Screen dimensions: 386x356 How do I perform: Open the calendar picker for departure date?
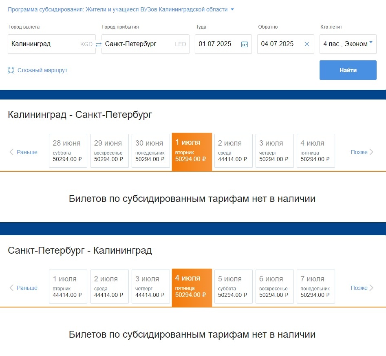point(244,44)
